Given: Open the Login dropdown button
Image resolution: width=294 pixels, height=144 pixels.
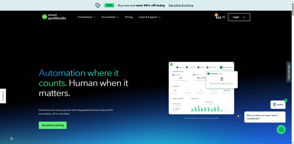Looking at the screenshot, I should (239, 17).
